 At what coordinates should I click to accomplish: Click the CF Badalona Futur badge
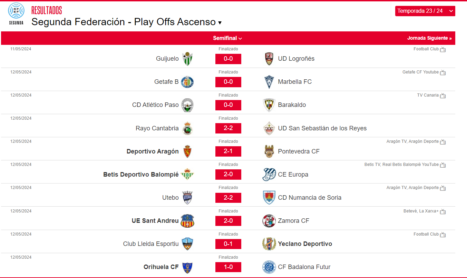pyautogui.click(x=269, y=267)
